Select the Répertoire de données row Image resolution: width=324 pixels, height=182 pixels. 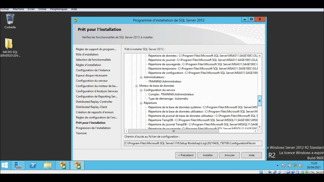point(203,56)
